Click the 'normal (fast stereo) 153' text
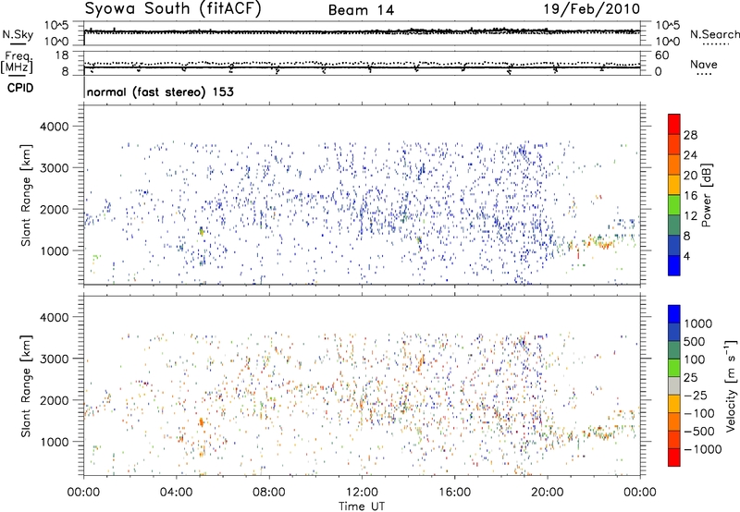The height and width of the screenshot is (512, 740). click(x=160, y=91)
